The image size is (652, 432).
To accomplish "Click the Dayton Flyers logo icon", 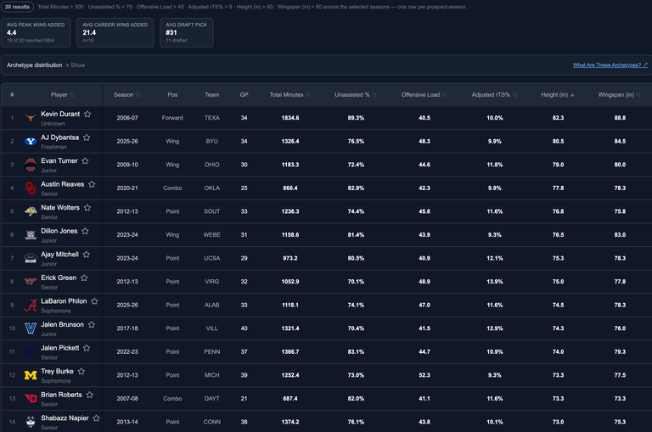I will click(31, 398).
